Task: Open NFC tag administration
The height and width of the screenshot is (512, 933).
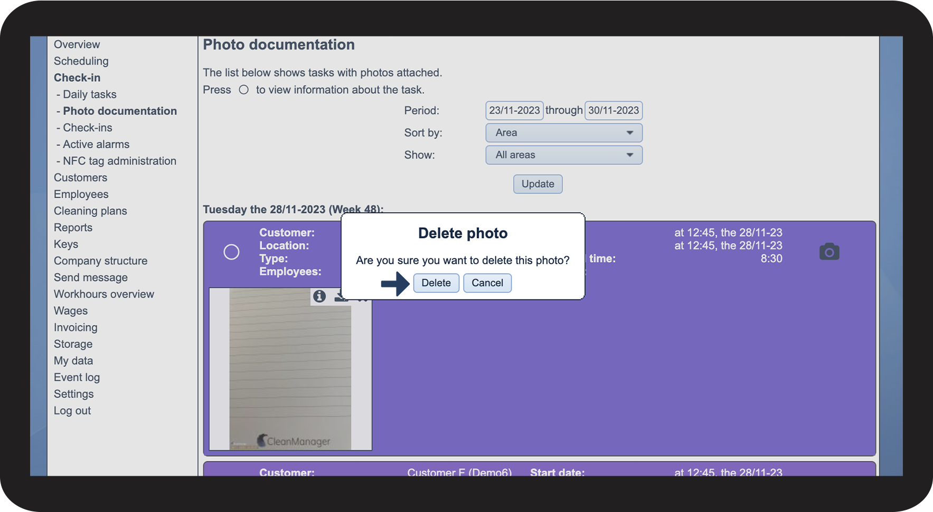Action: click(120, 161)
